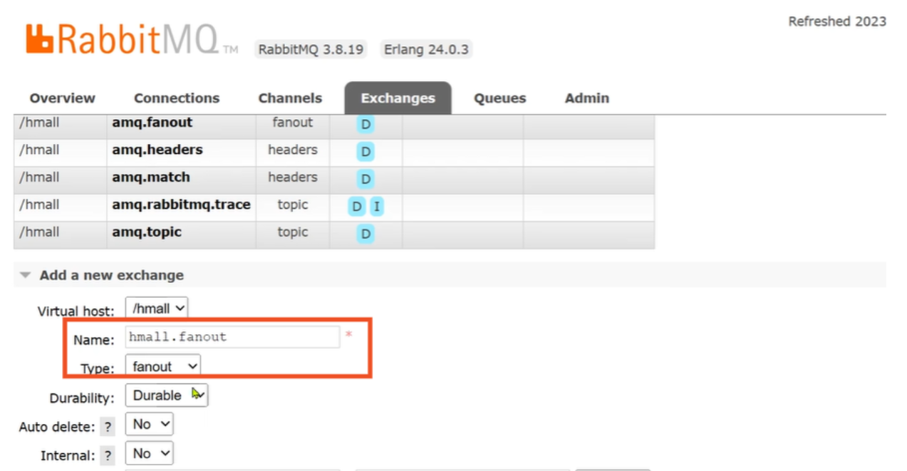Open the amq.rabbitmq.trace exchange
Screen dimensions: 907x471
(181, 205)
